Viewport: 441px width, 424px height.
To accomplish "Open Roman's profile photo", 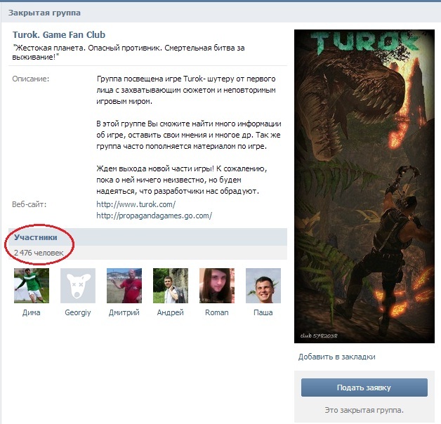I will (217, 286).
